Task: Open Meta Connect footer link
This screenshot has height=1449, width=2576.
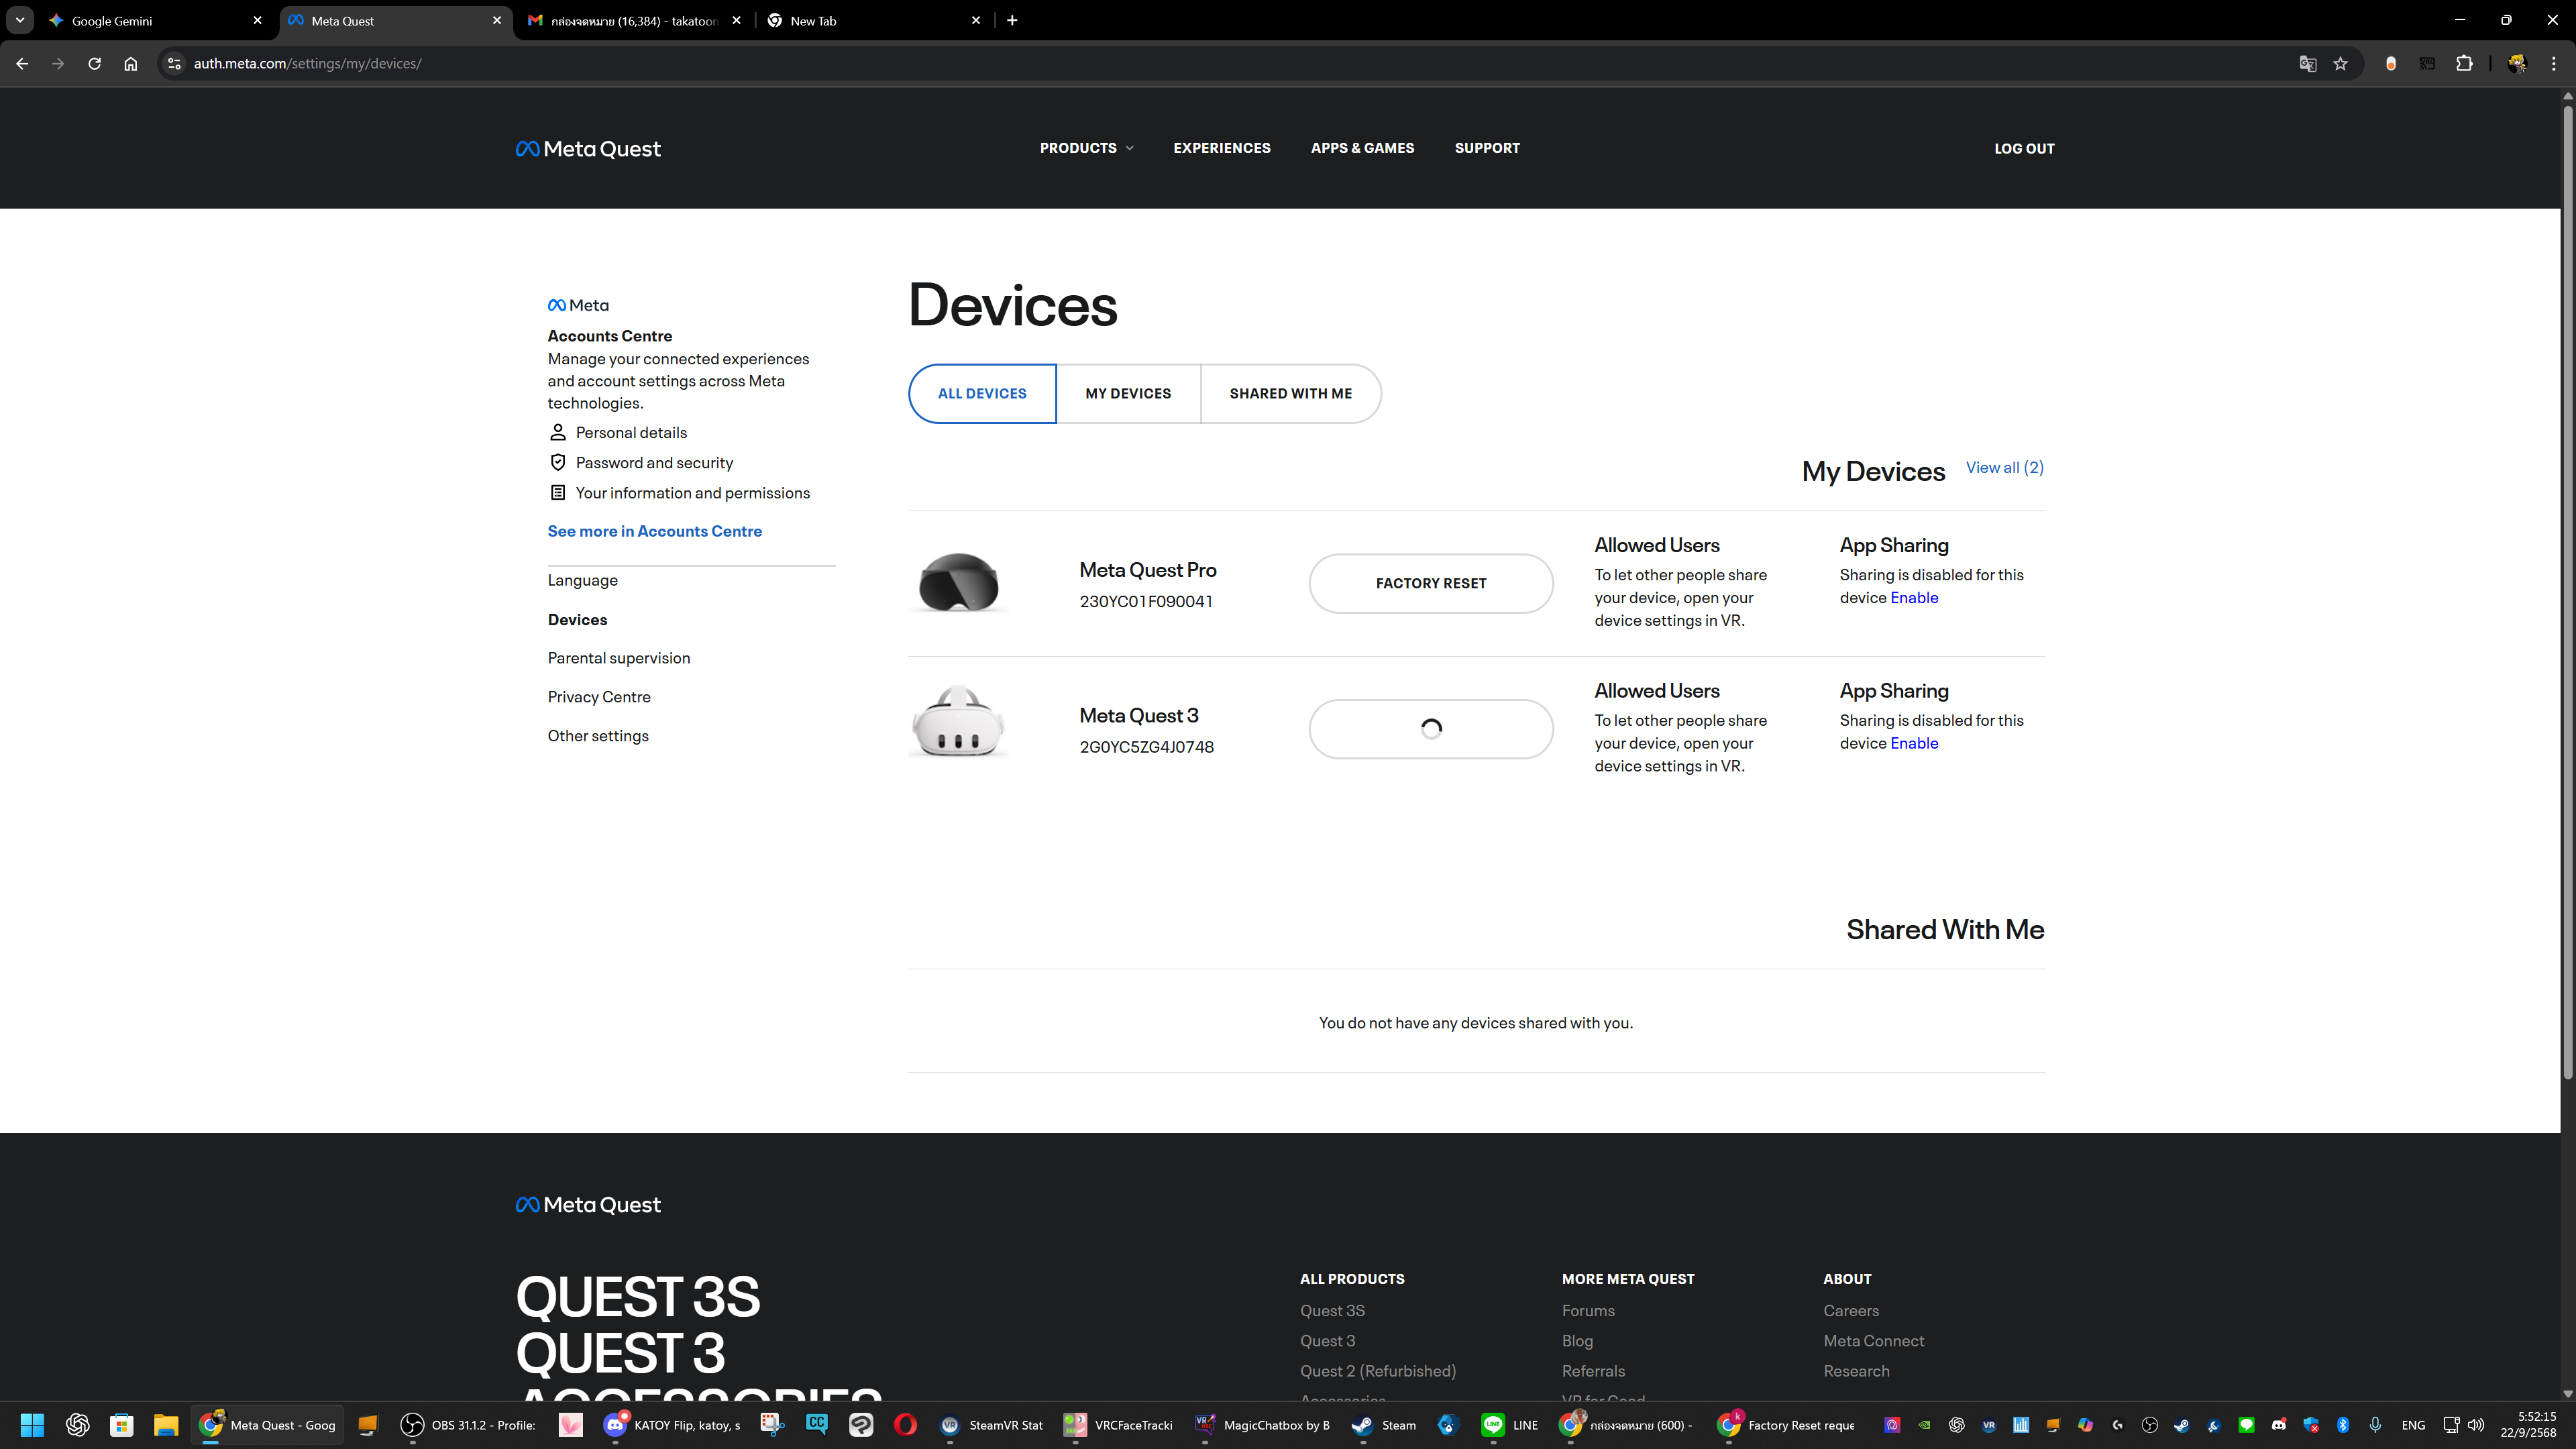Action: [x=1873, y=1341]
